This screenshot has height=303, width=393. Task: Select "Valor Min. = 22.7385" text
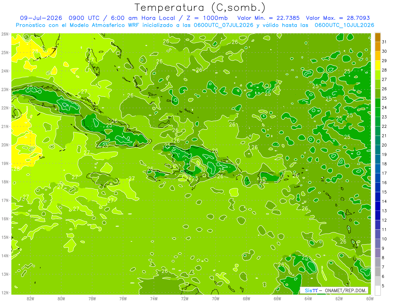[x=268, y=18]
